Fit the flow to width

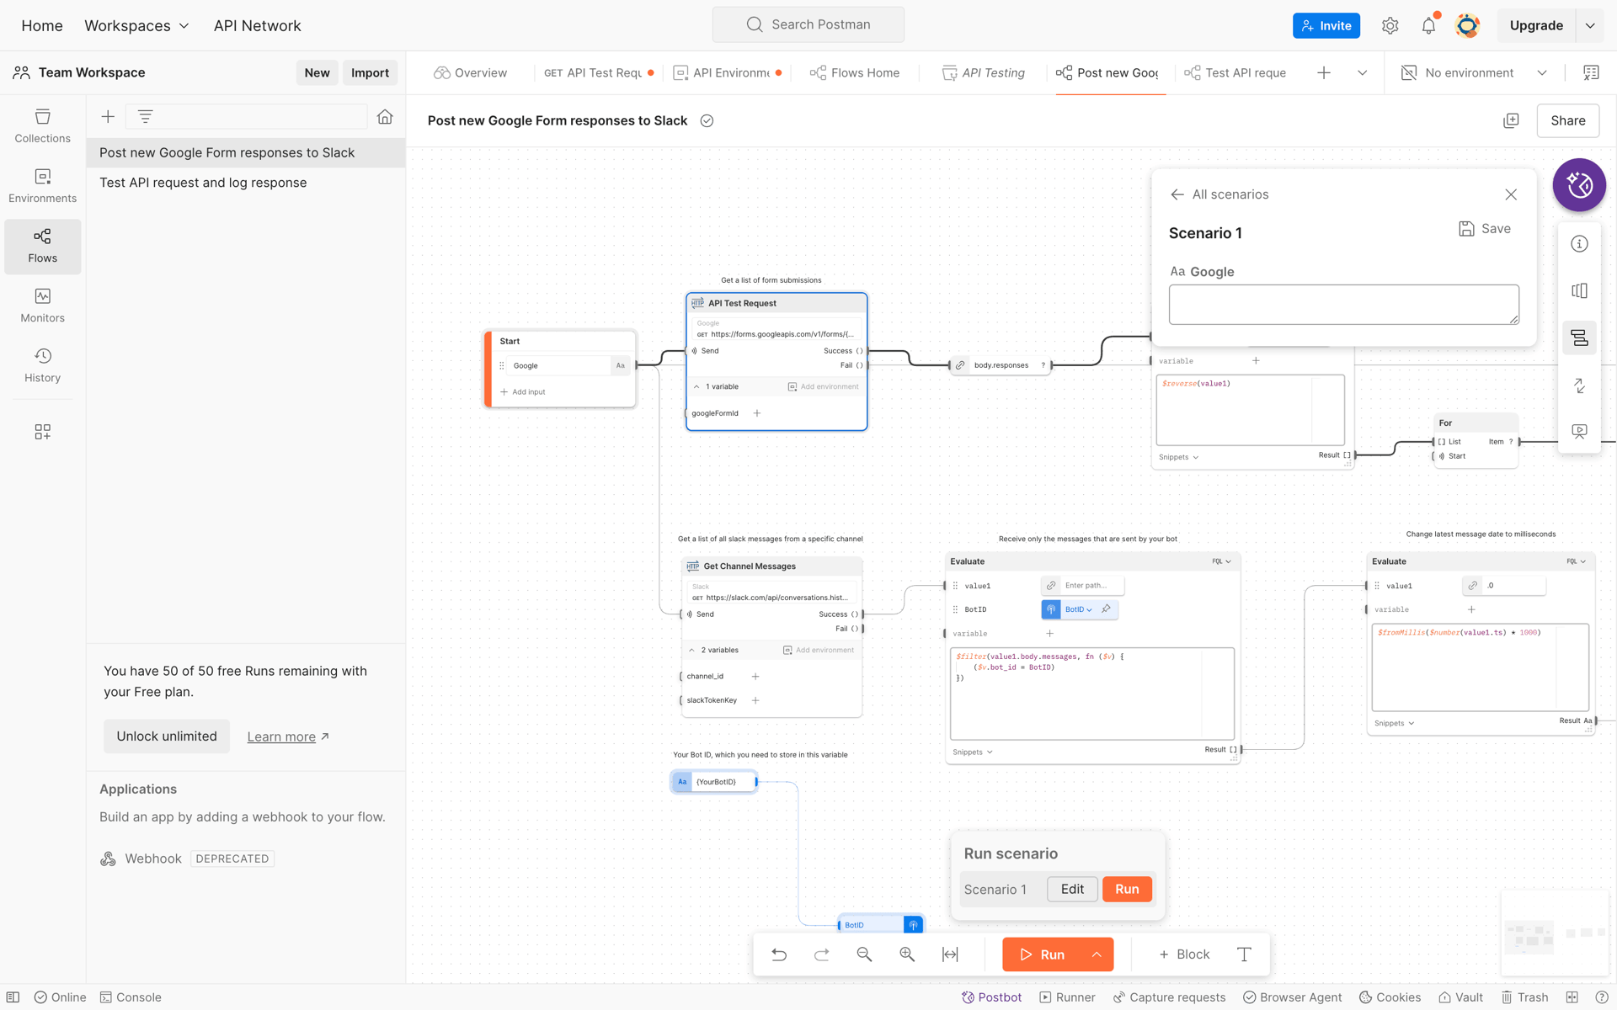point(950,954)
